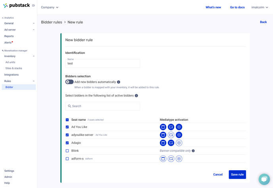Click info icon beside Banner-compatible only
Image resolution: width=273 pixels, height=188 pixels.
click(193, 151)
